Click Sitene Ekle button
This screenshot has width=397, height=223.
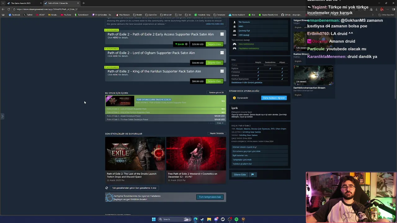click(240, 175)
